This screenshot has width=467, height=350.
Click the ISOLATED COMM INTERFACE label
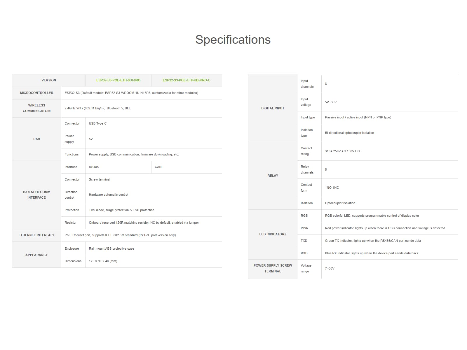tap(36, 195)
